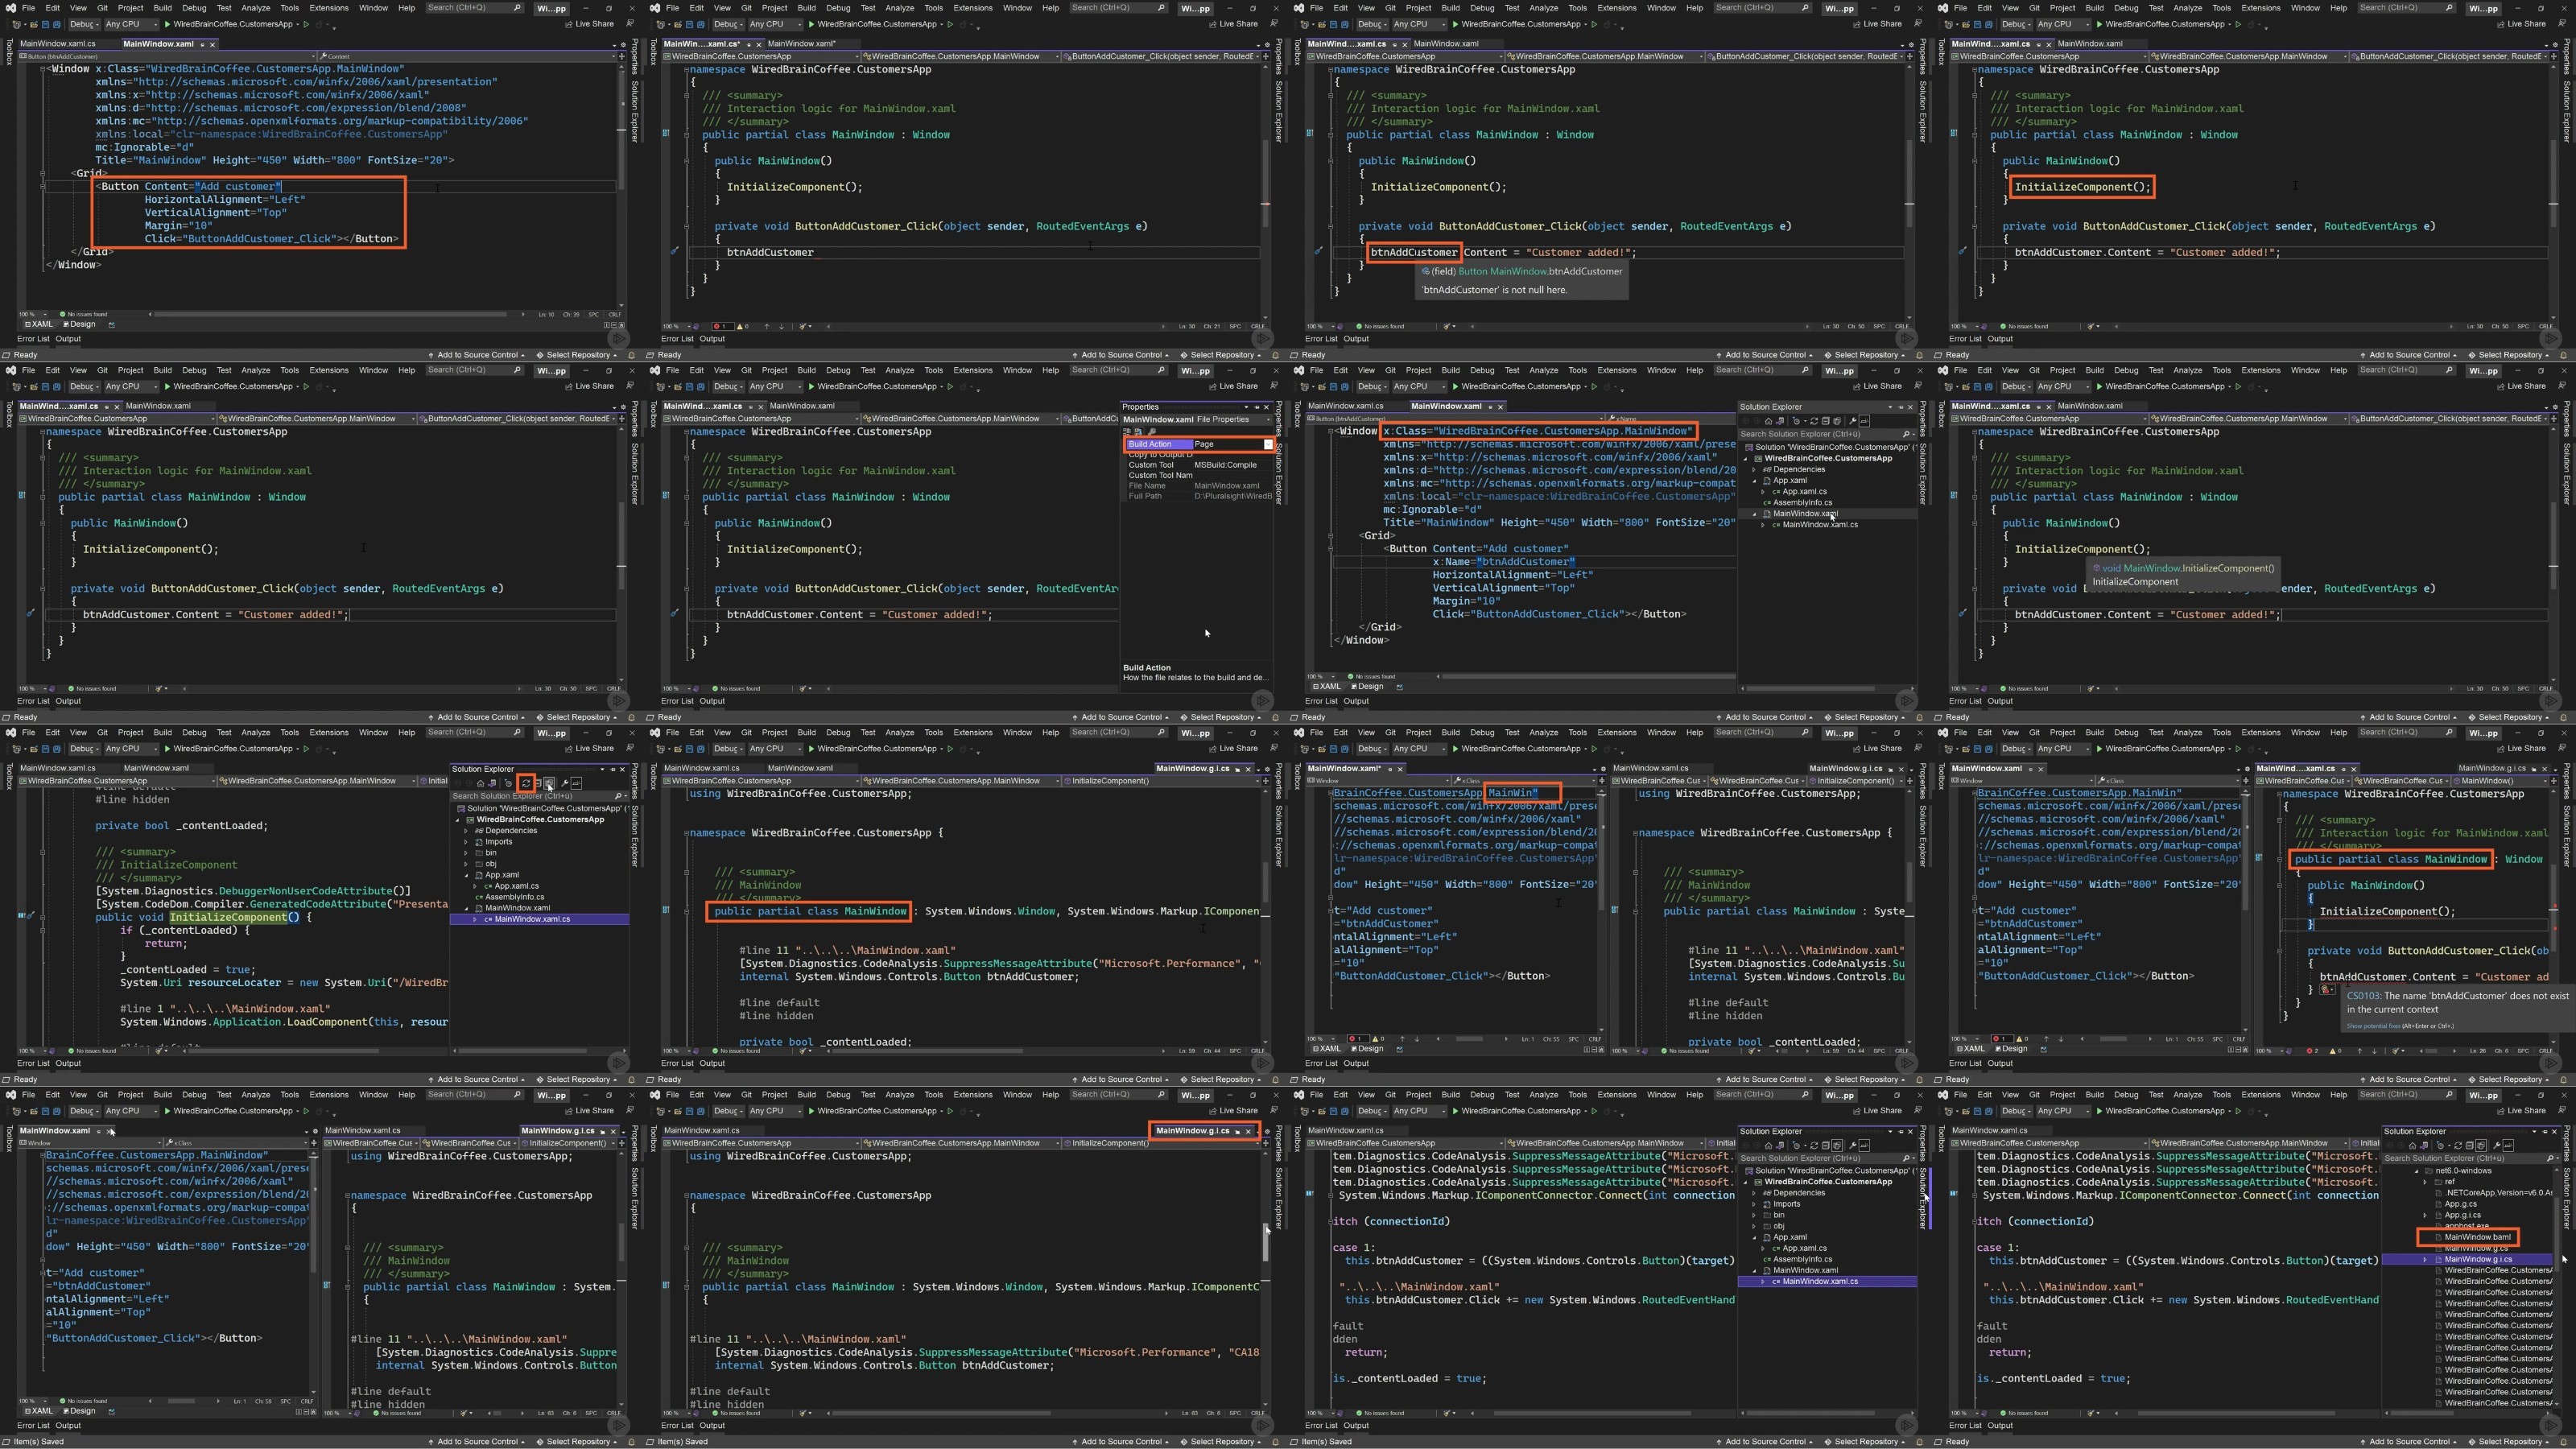Open Content property dropdown above XAML editor

click(x=468, y=57)
